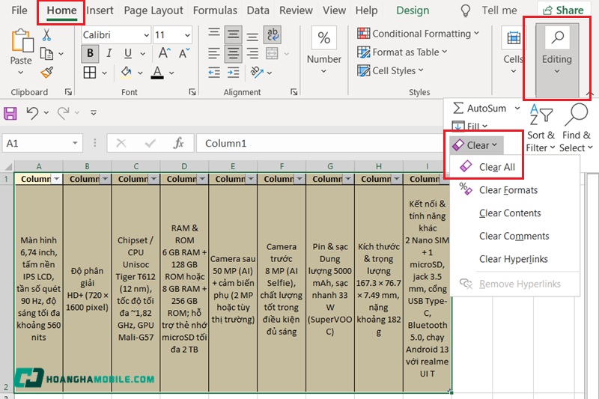The width and height of the screenshot is (599, 399).
Task: Switch to the Page Layout tab
Action: [153, 10]
